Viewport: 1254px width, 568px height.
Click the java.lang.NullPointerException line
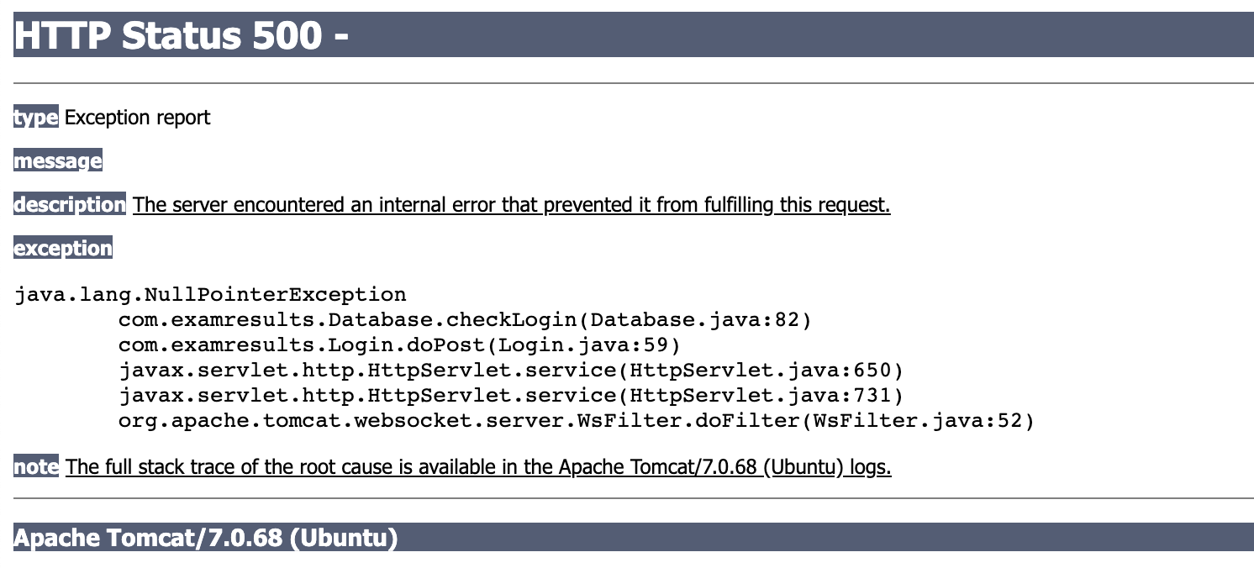click(210, 295)
